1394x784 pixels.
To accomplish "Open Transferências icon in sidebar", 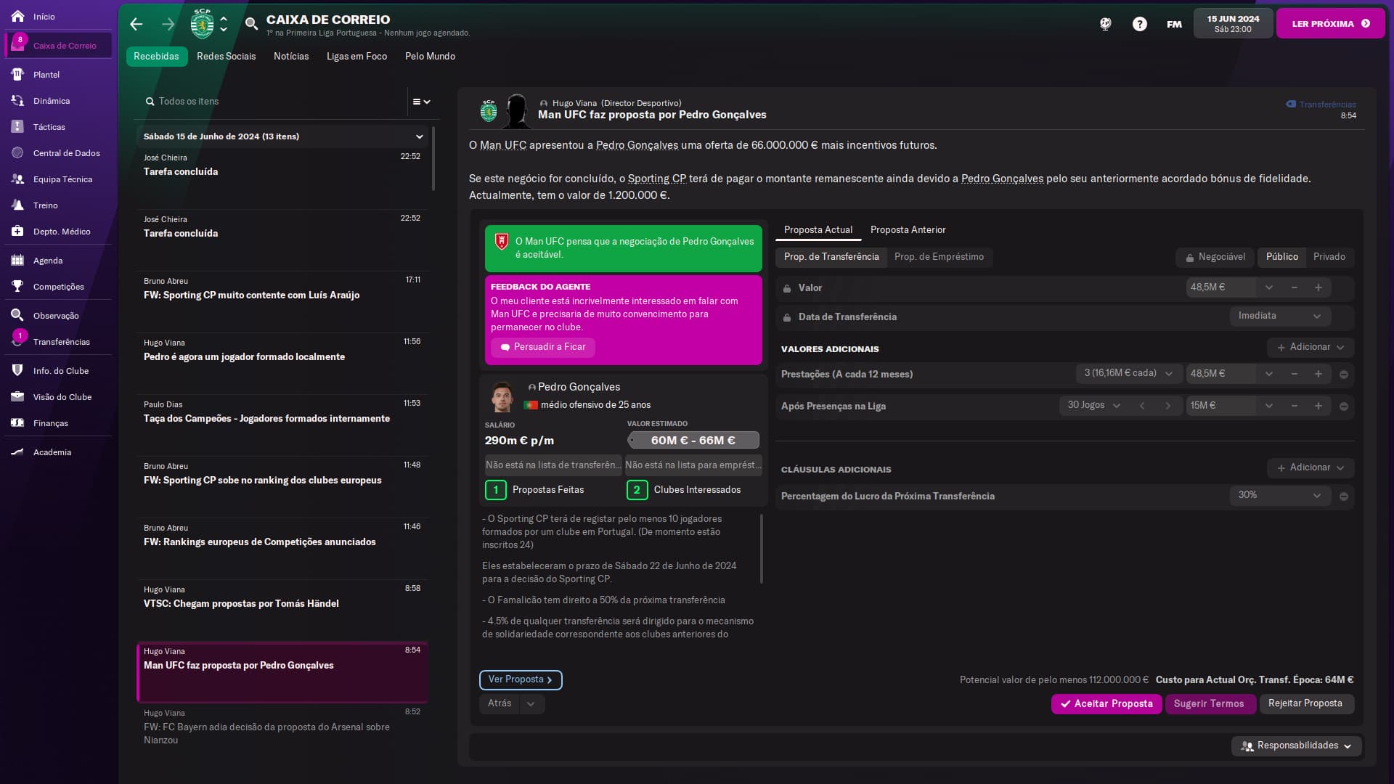I will [17, 341].
